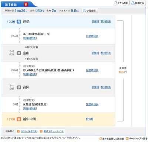Click the transfer icon next to 富山
This screenshot has height=142, width=148.
(x=19, y=53)
